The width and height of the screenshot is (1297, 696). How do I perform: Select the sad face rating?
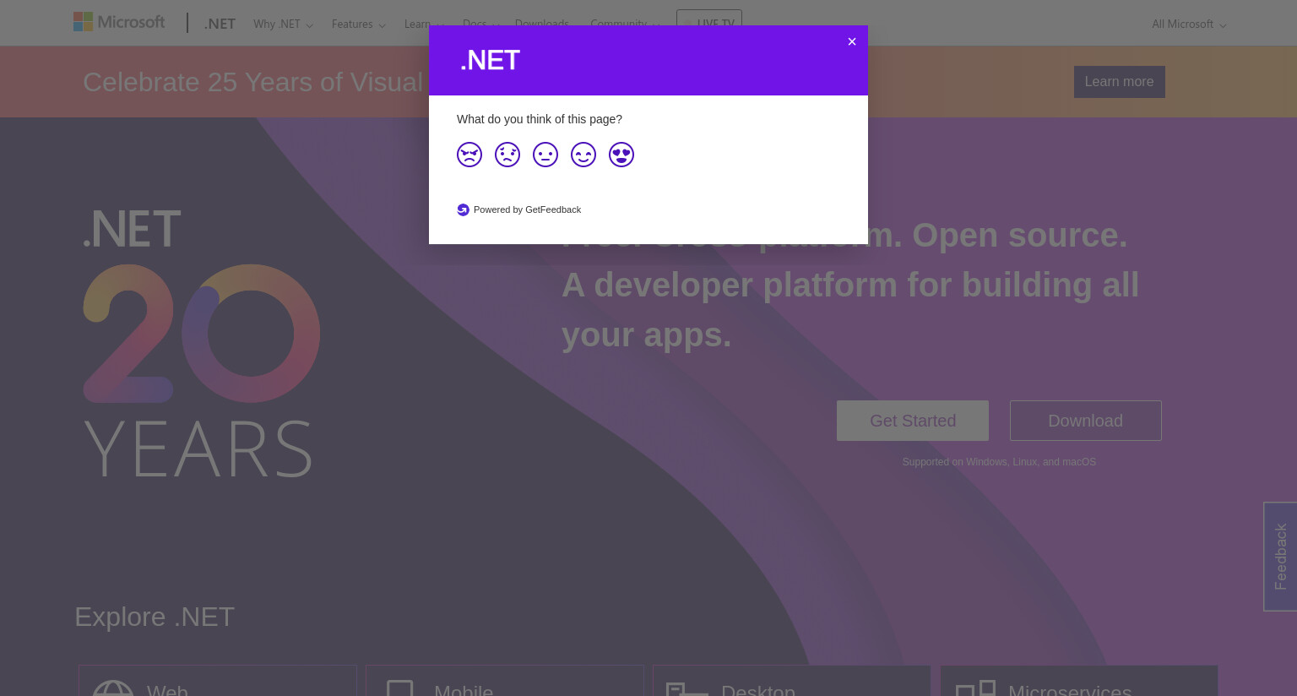tap(507, 155)
